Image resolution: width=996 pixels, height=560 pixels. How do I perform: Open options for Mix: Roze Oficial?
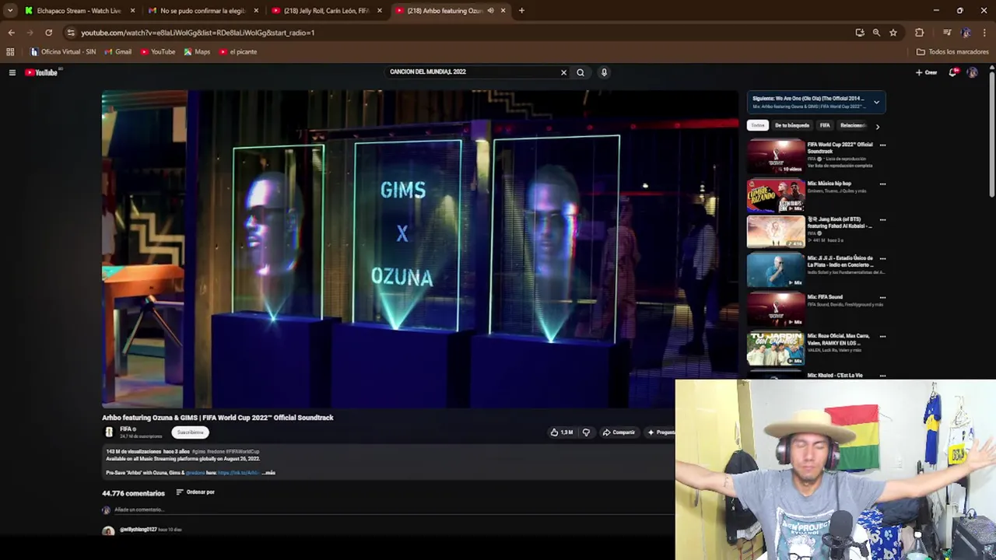882,337
